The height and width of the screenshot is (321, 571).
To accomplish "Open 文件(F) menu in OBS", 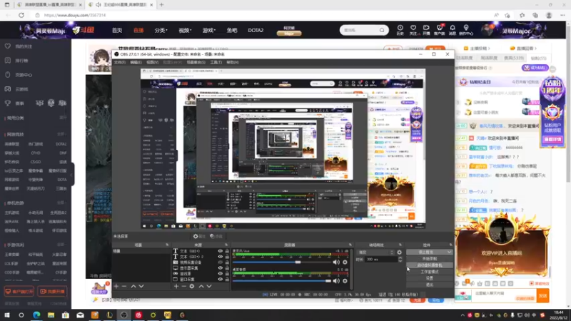I will tap(119, 62).
